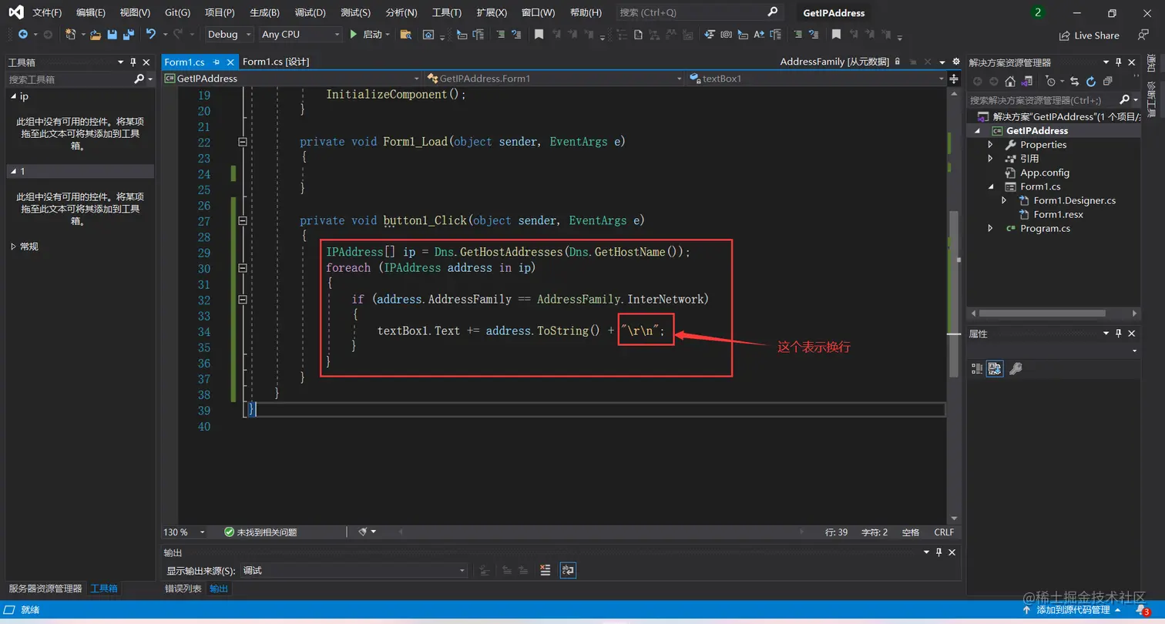Click the toolbox search input field
Viewport: 1165px width, 624px height.
pyautogui.click(x=69, y=79)
